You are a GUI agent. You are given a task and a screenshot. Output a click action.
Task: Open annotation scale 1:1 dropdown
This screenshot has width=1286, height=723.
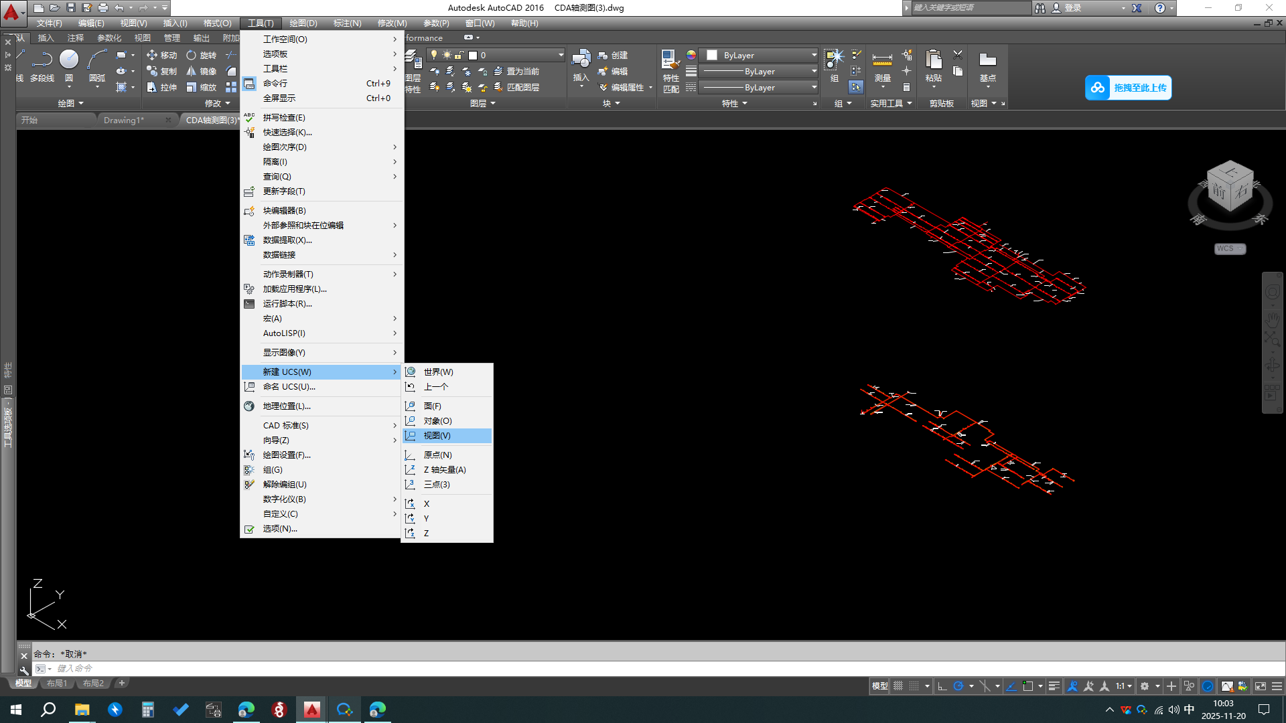(x=1123, y=686)
